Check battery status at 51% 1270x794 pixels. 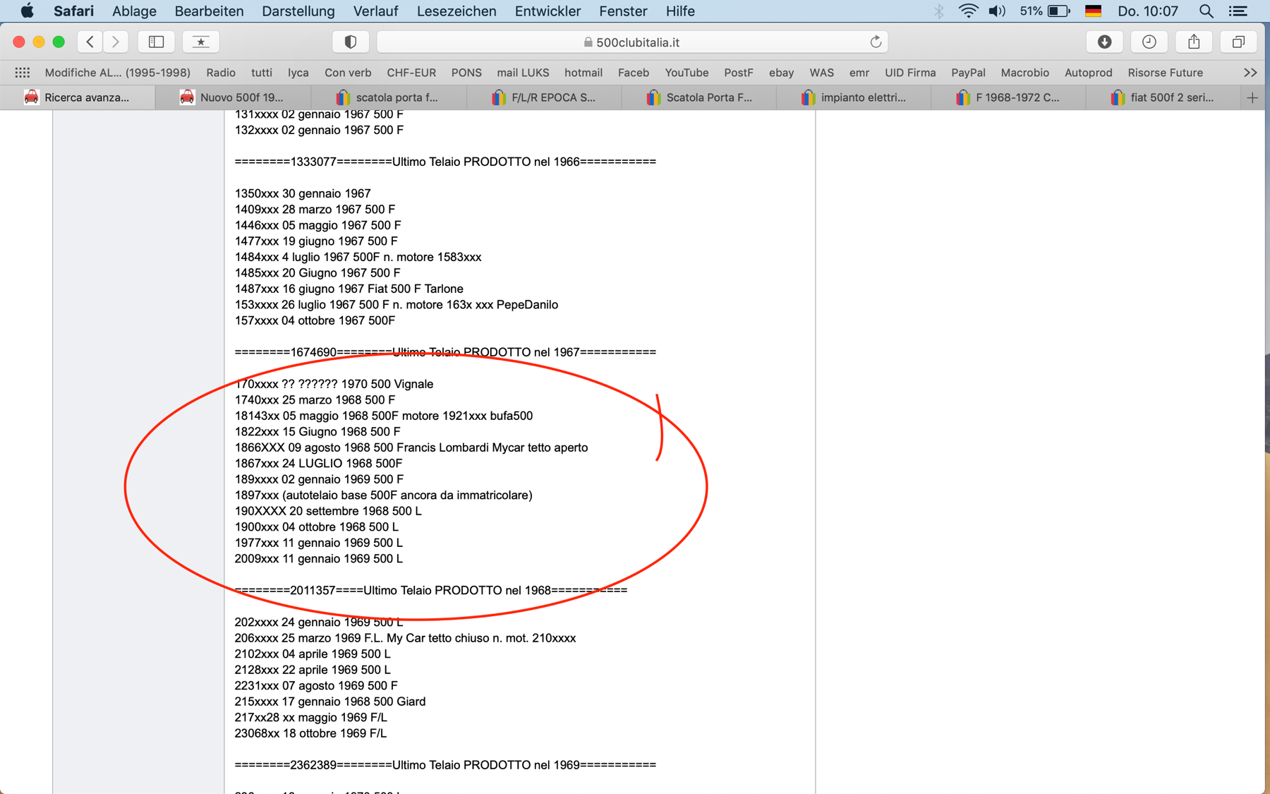(x=1046, y=11)
